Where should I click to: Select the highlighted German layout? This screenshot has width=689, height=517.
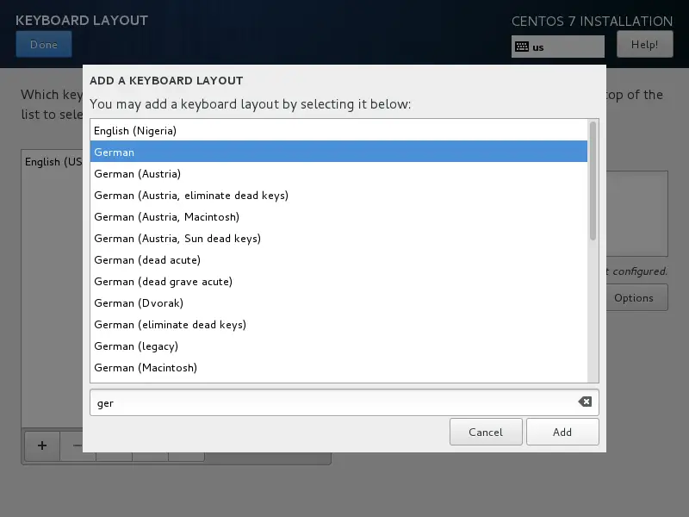pyautogui.click(x=338, y=152)
